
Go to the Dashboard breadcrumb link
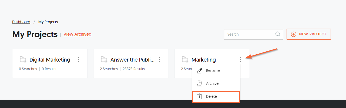(x=21, y=22)
